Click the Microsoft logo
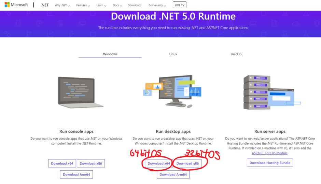Image resolution: width=321 pixels, height=184 pixels. 16,5
